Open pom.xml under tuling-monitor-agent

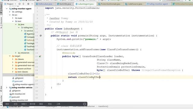(x=17, y=81)
